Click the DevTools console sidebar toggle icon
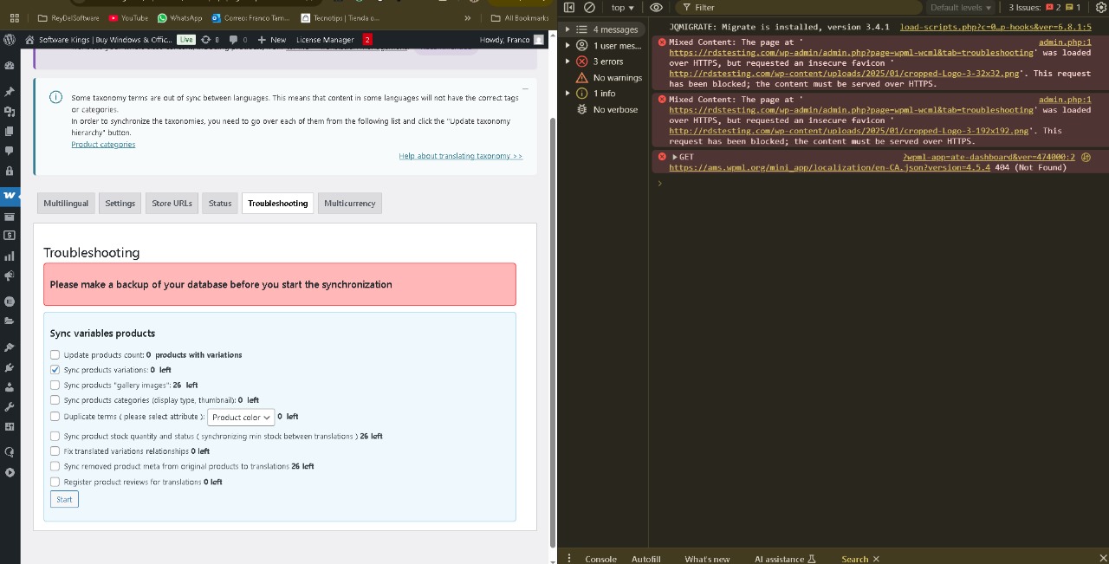Screen dimensions: 1109x564 pyautogui.click(x=569, y=8)
